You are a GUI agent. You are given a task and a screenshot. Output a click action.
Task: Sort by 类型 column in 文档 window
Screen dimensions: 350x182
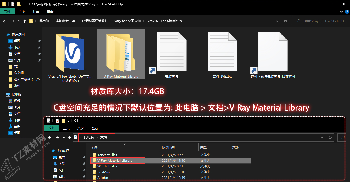(x=214, y=147)
